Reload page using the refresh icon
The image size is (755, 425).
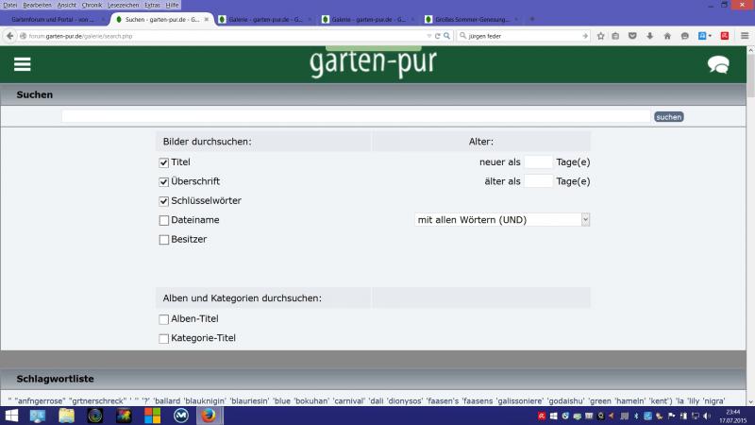[x=437, y=36]
